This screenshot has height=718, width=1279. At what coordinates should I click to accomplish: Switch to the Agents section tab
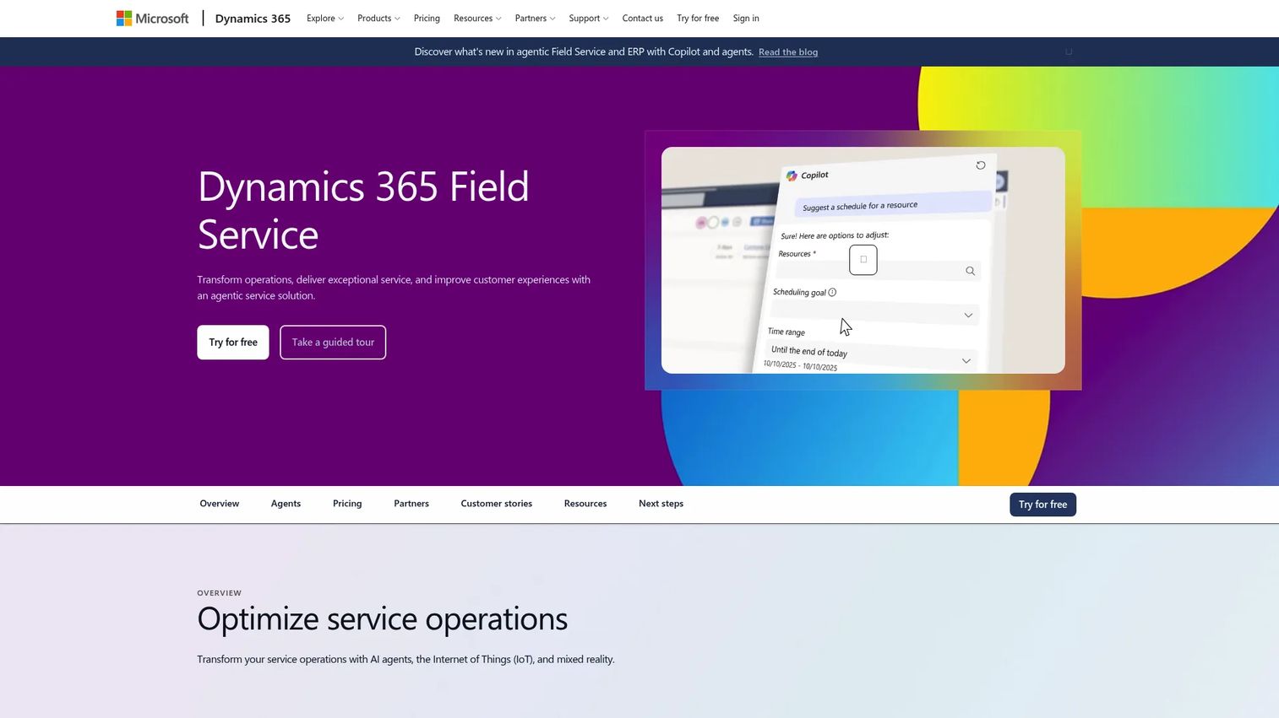pyautogui.click(x=286, y=504)
